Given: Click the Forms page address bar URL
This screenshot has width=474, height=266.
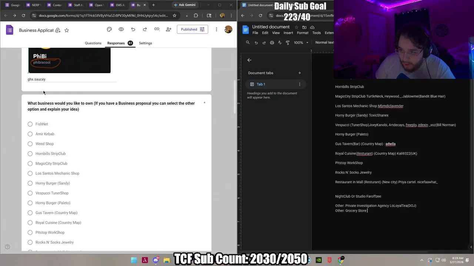Looking at the screenshot, I should click(103, 16).
